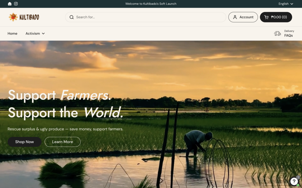Click the Kultibado wordmark text
This screenshot has width=302, height=188.
click(29, 17)
